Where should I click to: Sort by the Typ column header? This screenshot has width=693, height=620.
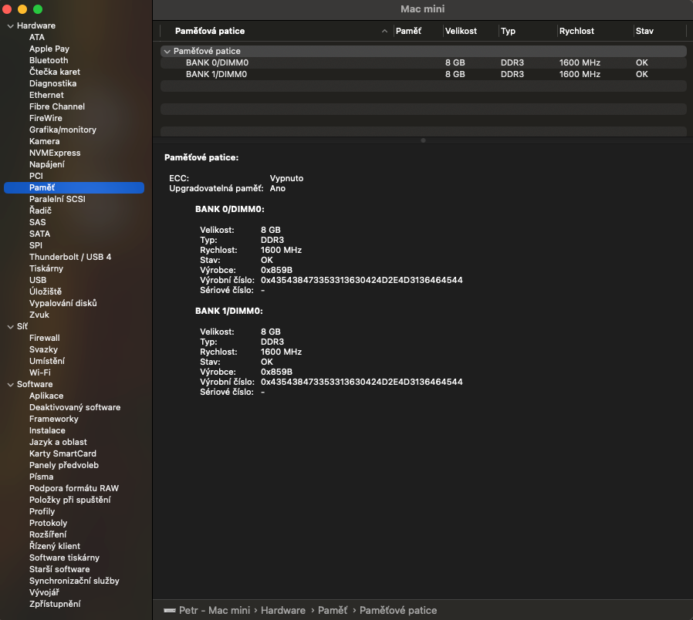click(x=508, y=31)
